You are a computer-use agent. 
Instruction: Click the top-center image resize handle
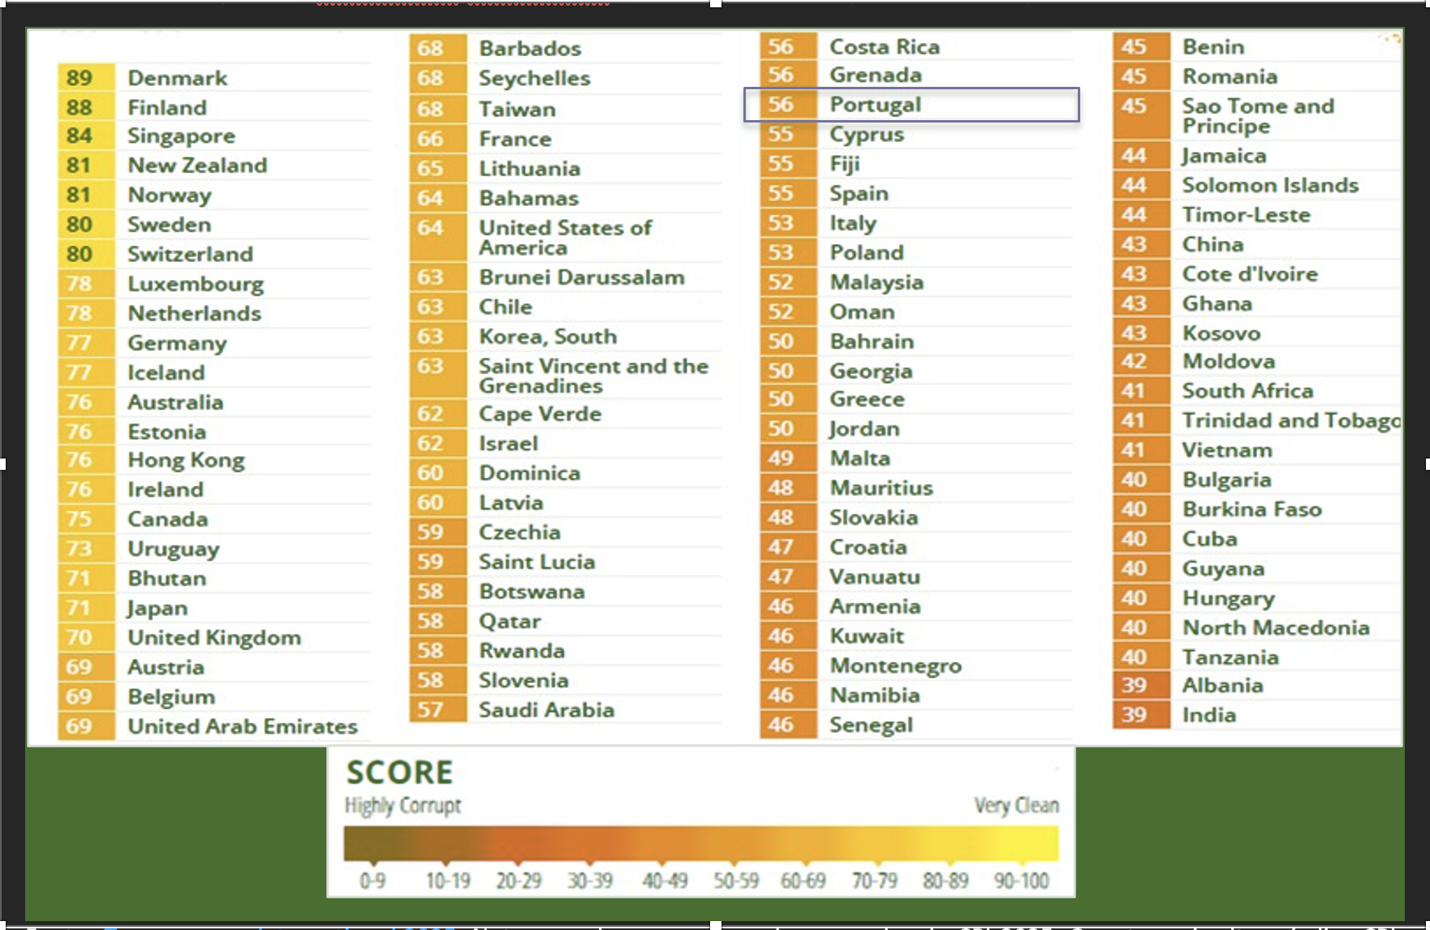[x=715, y=3]
